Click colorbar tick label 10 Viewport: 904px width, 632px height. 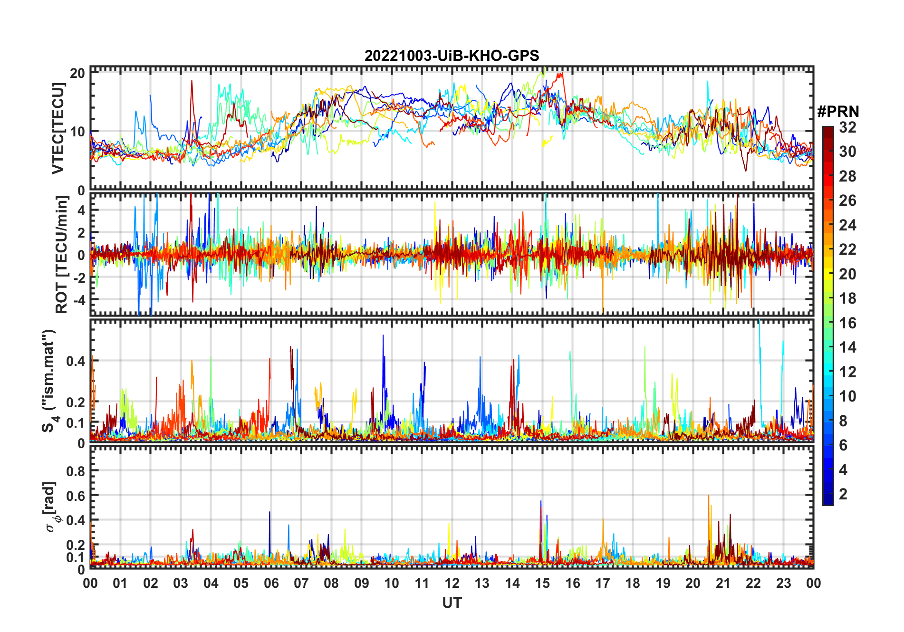click(847, 396)
